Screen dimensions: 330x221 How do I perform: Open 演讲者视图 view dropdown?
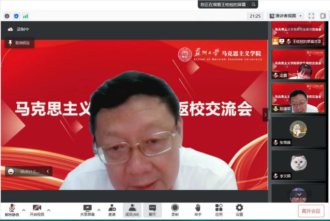tap(286, 16)
